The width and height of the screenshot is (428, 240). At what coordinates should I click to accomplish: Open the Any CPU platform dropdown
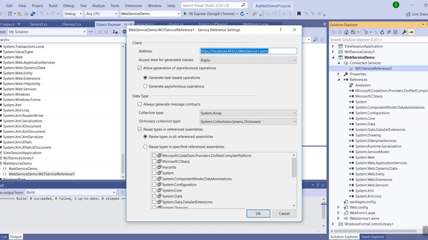[101, 14]
